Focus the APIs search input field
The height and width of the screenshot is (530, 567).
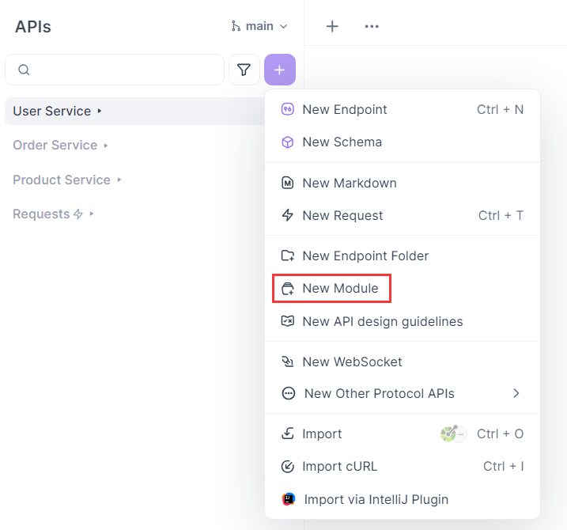115,70
